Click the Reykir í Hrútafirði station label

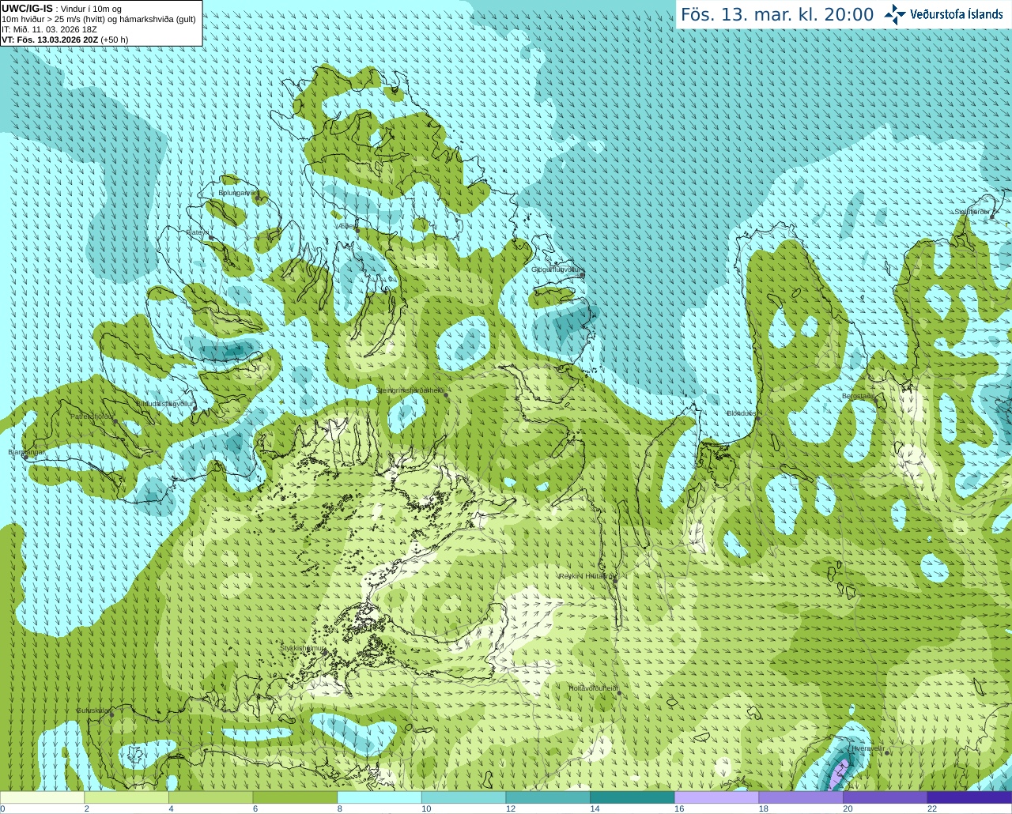point(586,576)
